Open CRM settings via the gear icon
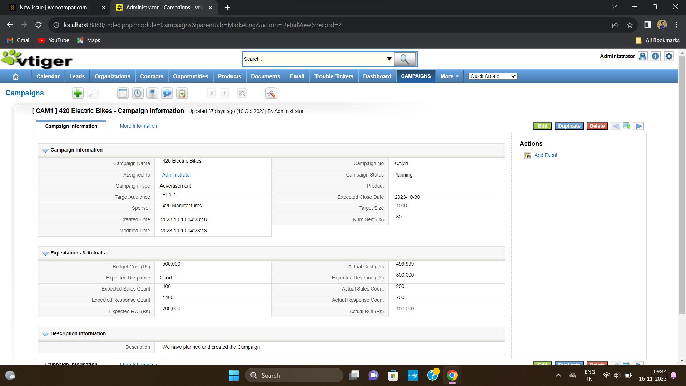This screenshot has width=686, height=386. point(669,56)
